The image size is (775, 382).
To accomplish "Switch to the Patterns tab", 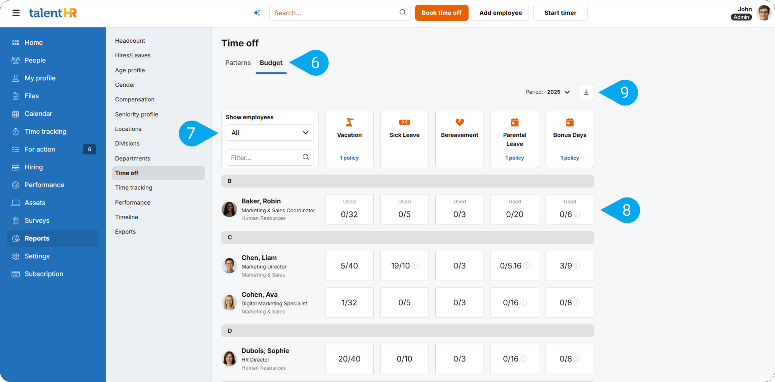I will click(238, 63).
